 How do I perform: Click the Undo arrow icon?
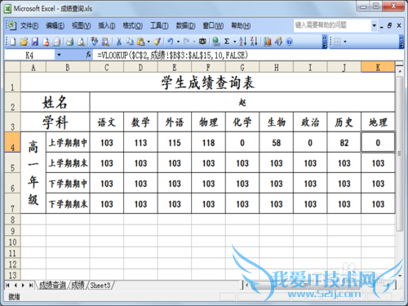click(x=171, y=42)
